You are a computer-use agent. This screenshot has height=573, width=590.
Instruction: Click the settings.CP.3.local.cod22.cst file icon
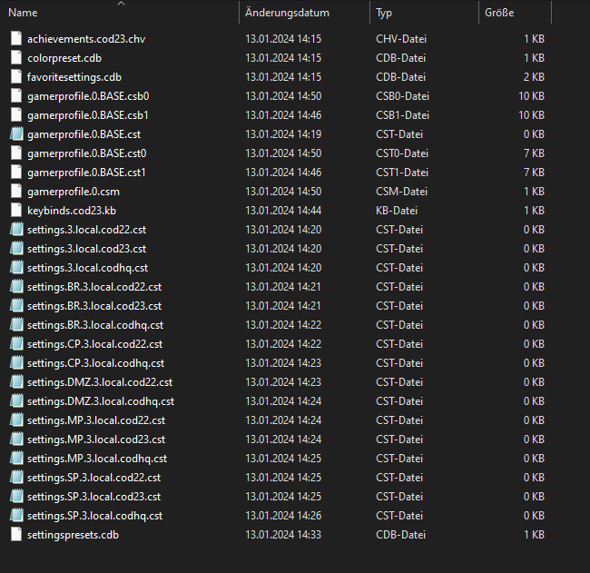(16, 344)
